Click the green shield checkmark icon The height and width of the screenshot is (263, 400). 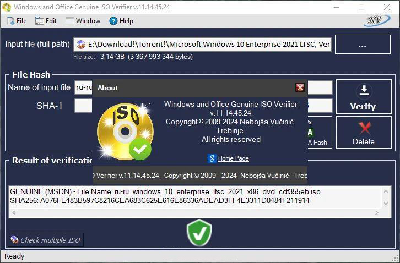[199, 233]
